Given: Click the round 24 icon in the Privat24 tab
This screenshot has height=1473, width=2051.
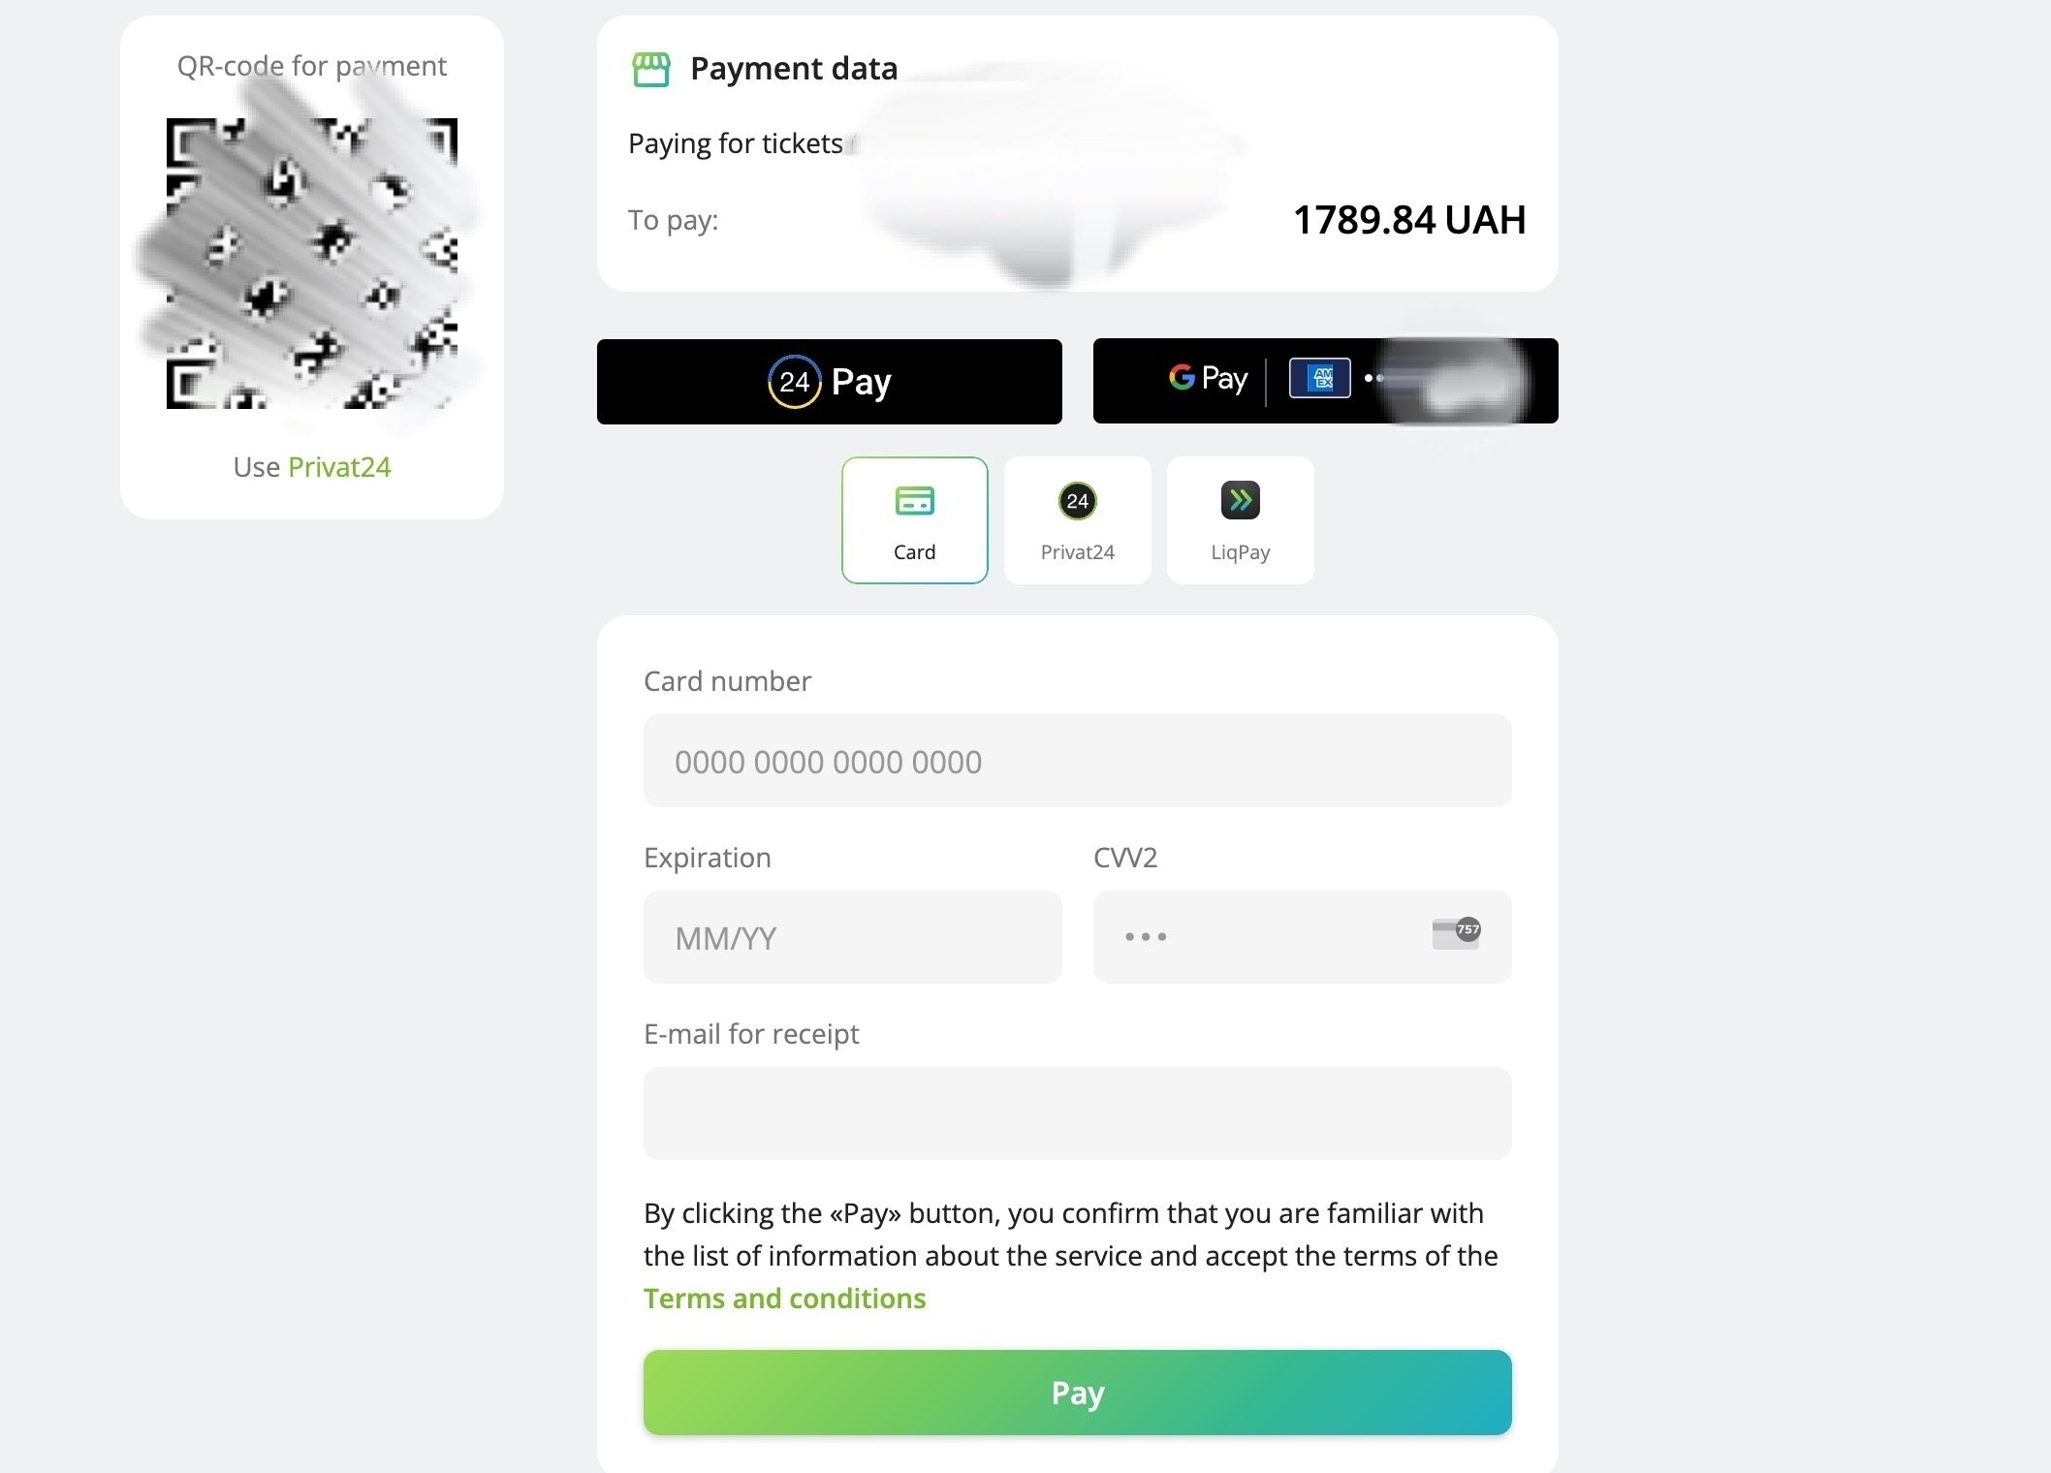Looking at the screenshot, I should click(x=1077, y=501).
